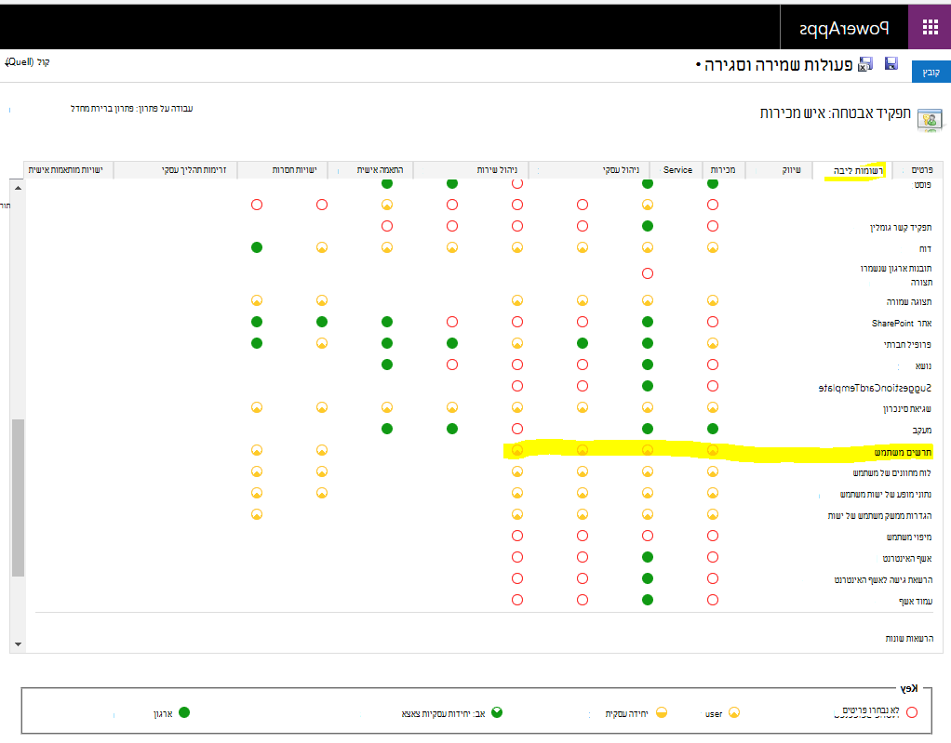Click the highlighted תרשים משתמש row label
The height and width of the screenshot is (743, 951).
[x=903, y=452]
